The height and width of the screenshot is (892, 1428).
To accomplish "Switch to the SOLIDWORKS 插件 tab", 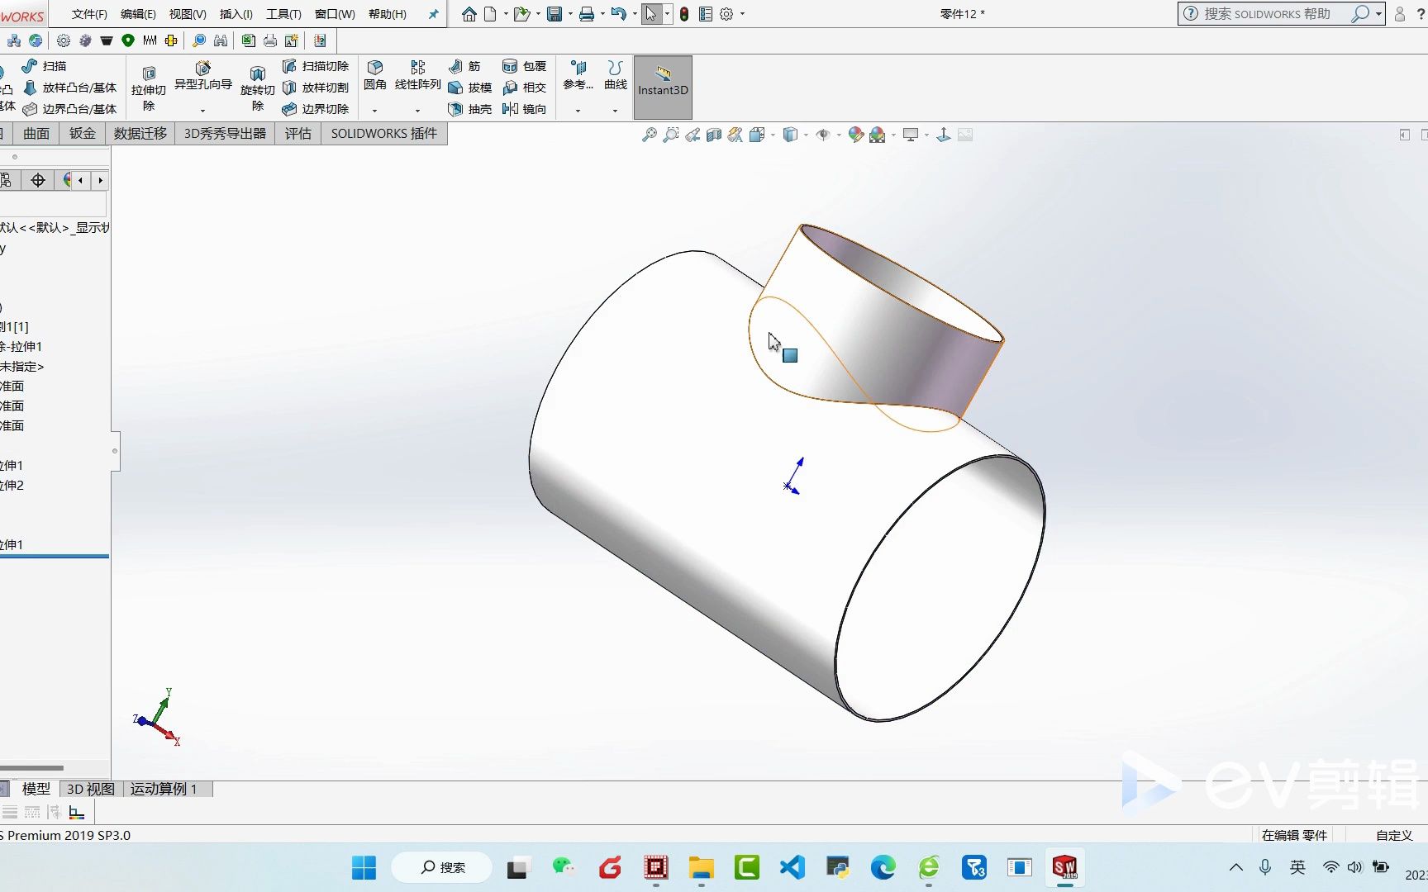I will coord(384,134).
